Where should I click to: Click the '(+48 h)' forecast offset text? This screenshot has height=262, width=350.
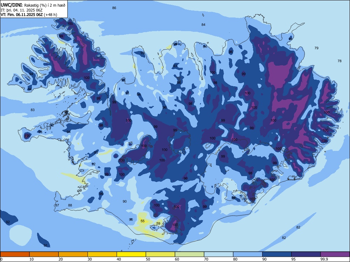pos(50,15)
